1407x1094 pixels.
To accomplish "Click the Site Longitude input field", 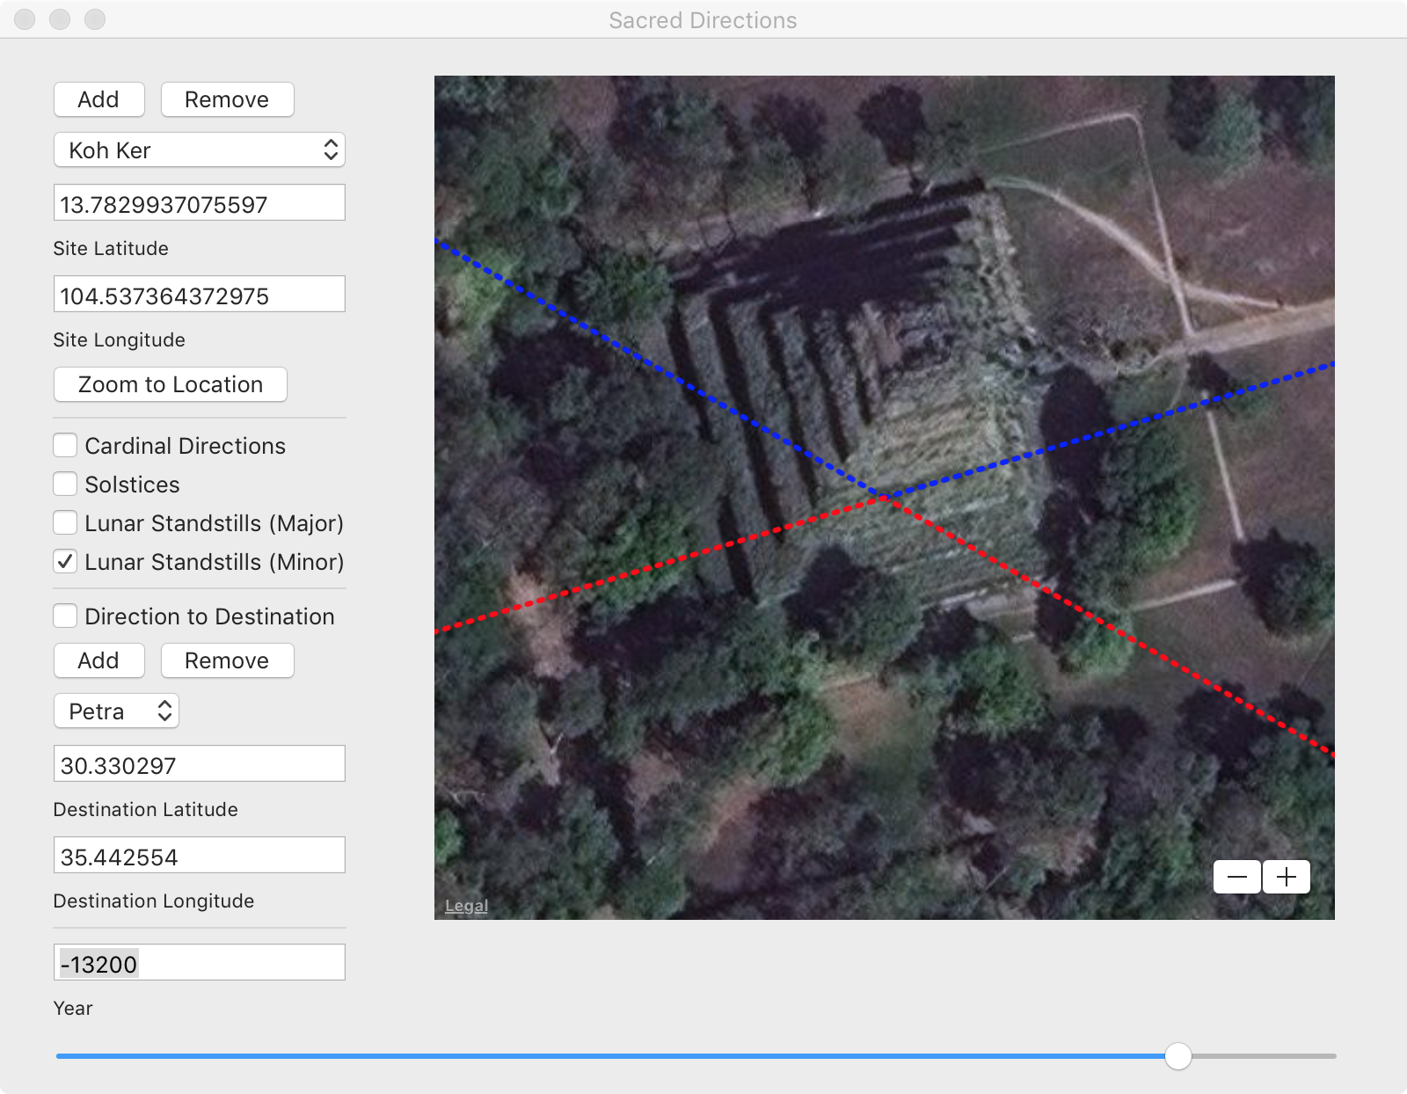I will point(200,295).
